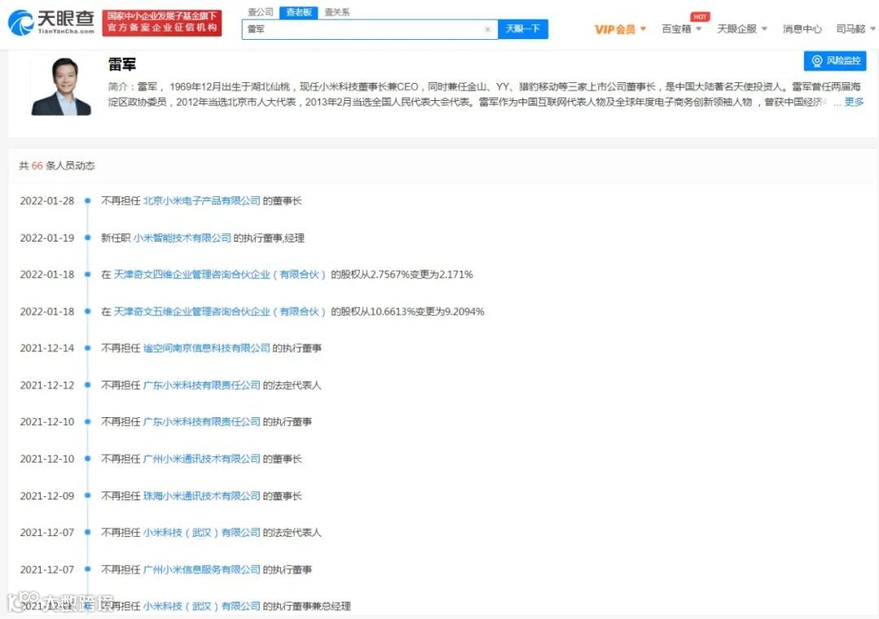Viewport: 879px width, 619px height.
Task: Click the date text 2021-12-12
Action: [x=47, y=385]
